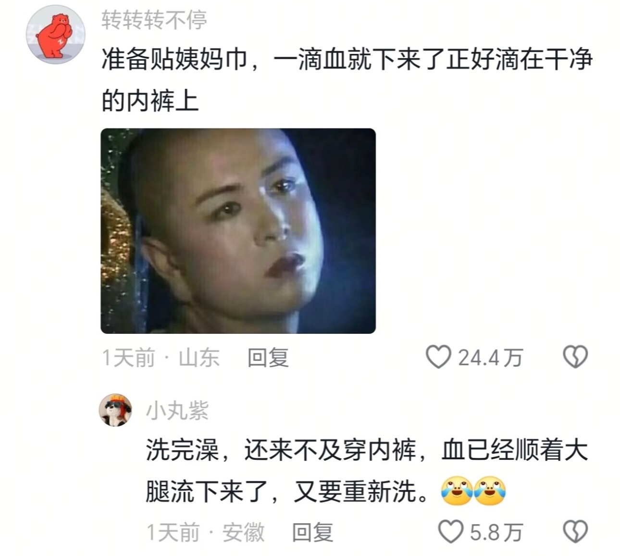The height and width of the screenshot is (556, 620).
Task: Reply to the comment posted from 山东
Action: (x=268, y=358)
